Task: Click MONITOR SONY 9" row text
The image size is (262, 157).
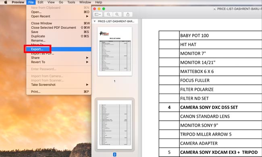Action: click(x=199, y=125)
